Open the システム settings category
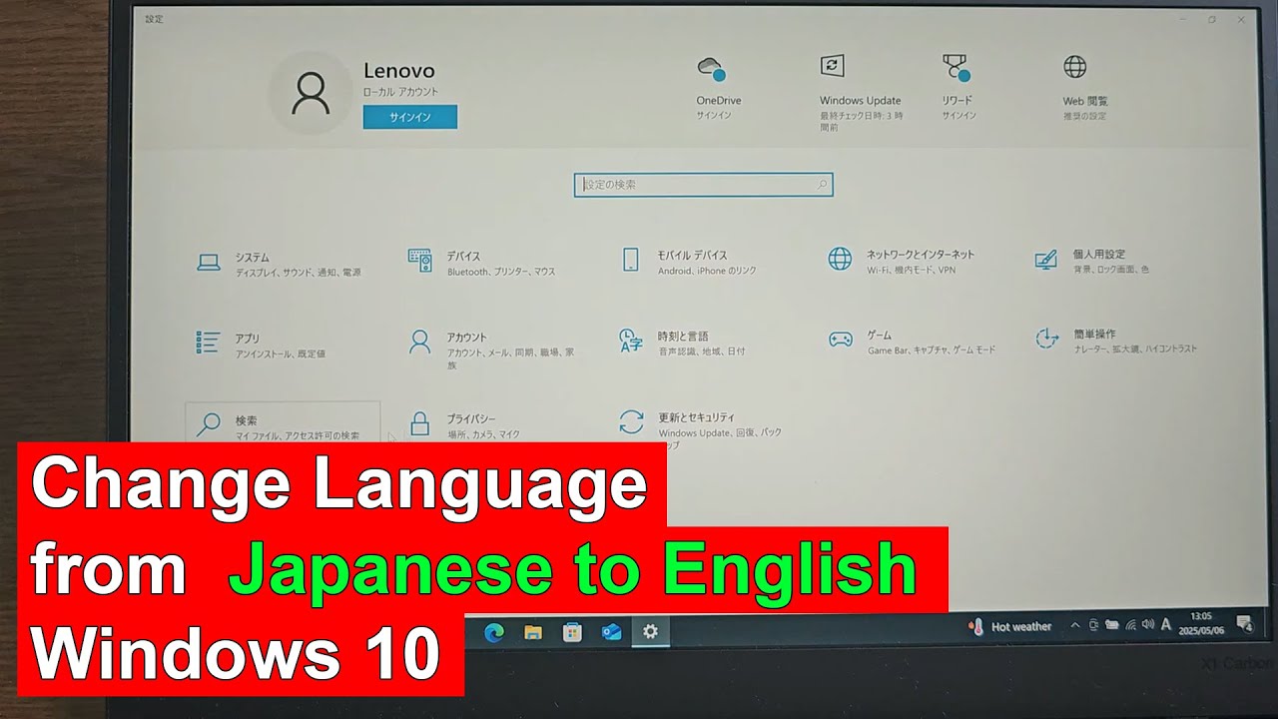 [x=280, y=264]
